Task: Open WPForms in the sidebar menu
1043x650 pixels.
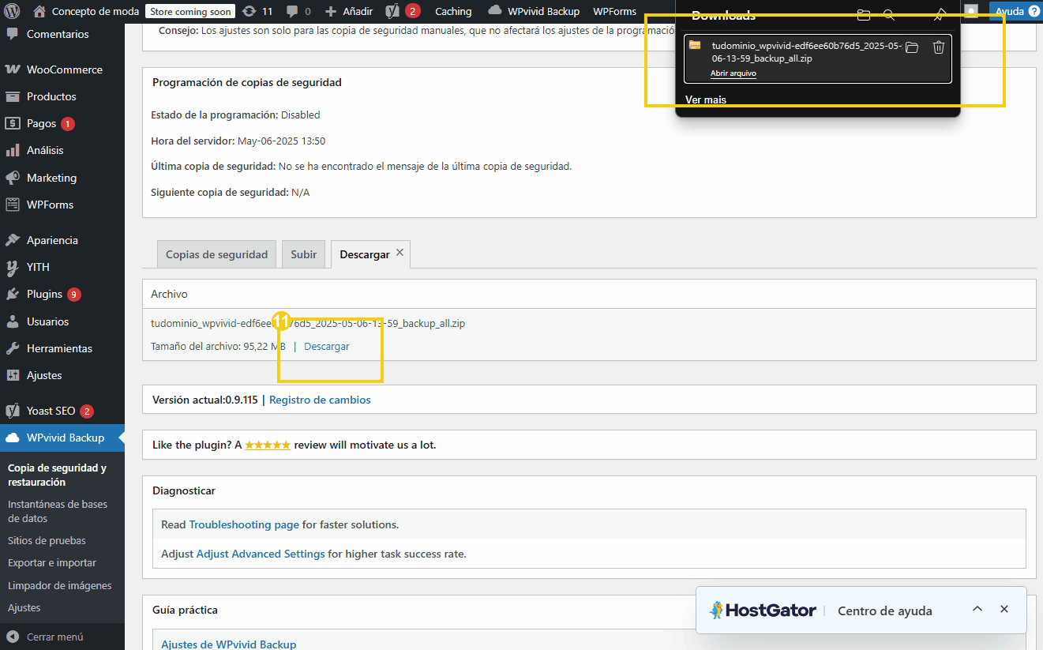Action: pyautogui.click(x=62, y=205)
